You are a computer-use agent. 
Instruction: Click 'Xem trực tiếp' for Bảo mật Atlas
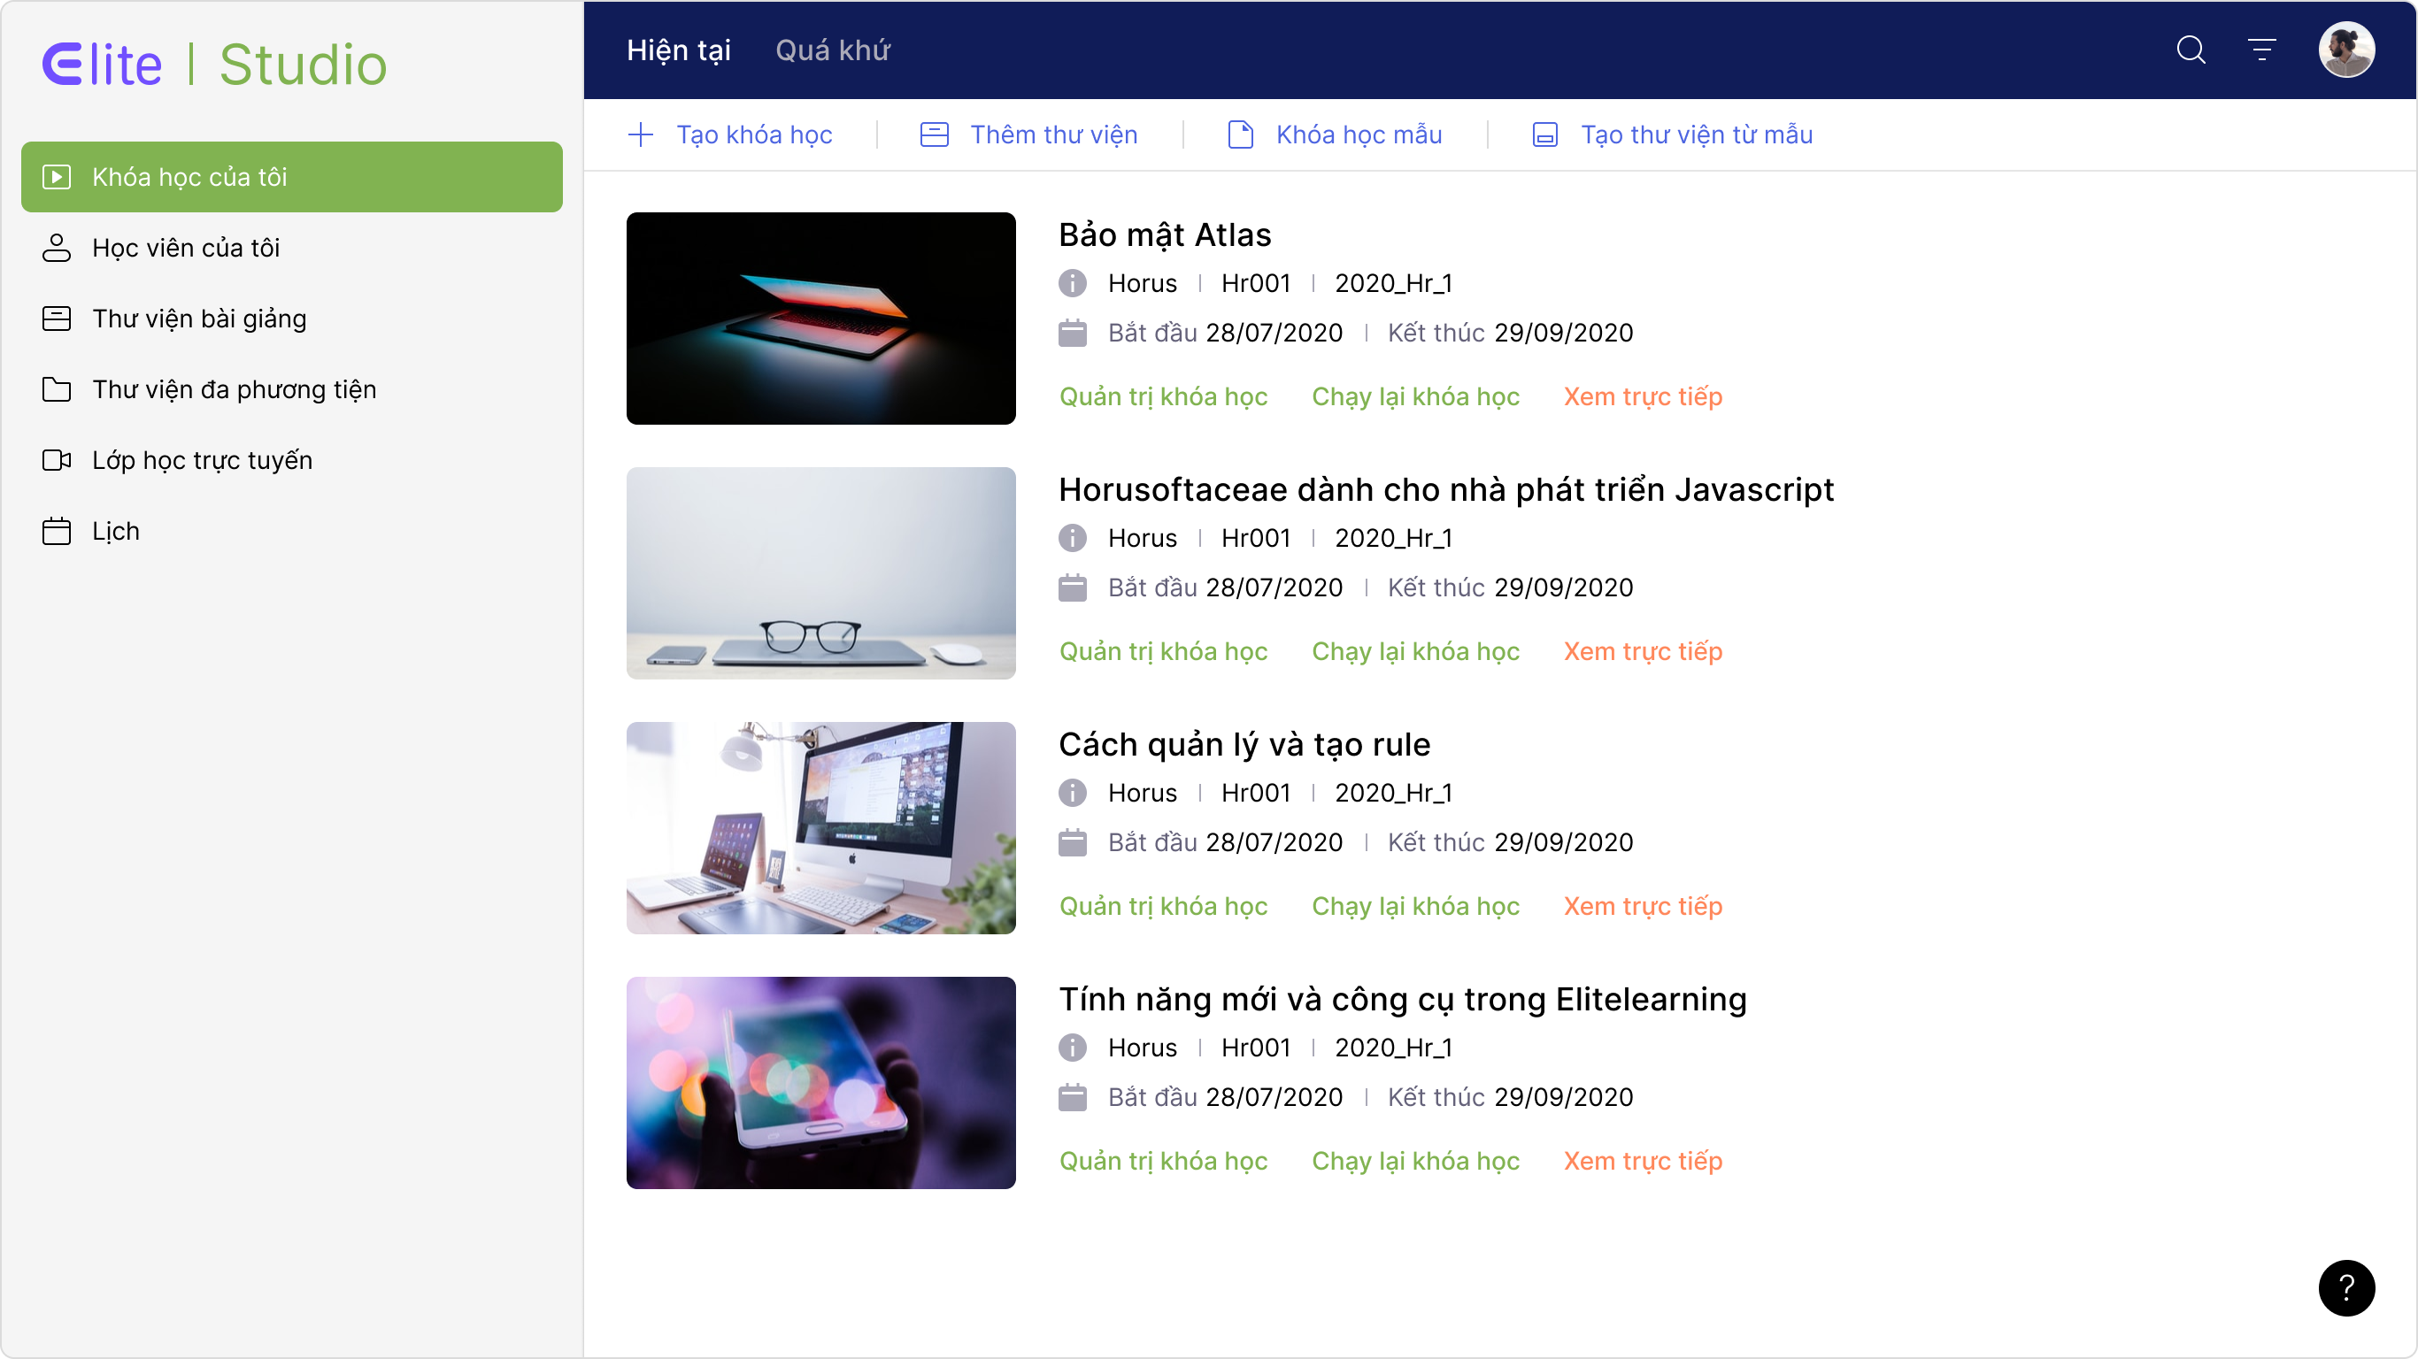tap(1643, 396)
